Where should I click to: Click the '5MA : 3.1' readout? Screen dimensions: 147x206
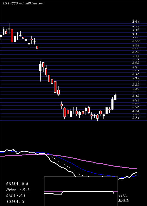(16, 196)
